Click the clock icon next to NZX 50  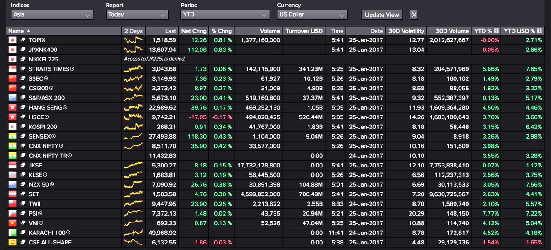(x=53, y=184)
